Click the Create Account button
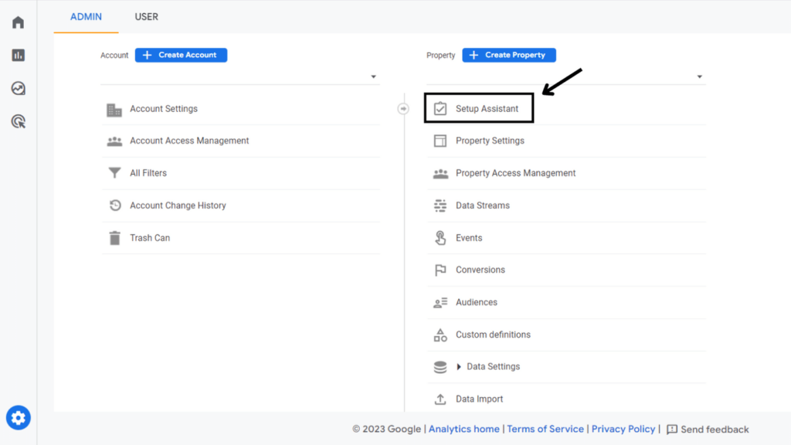The height and width of the screenshot is (445, 791). click(x=181, y=55)
